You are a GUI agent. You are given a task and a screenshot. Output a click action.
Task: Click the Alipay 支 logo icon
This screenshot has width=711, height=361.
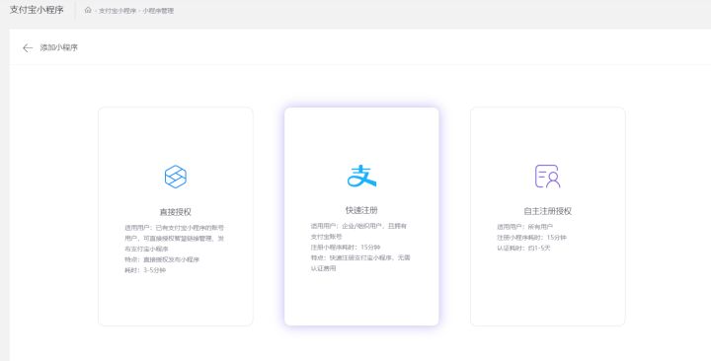click(361, 176)
